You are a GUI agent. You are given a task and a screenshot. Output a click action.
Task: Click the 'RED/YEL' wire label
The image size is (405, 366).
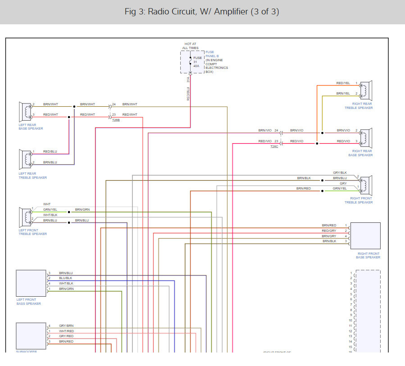[x=343, y=83]
